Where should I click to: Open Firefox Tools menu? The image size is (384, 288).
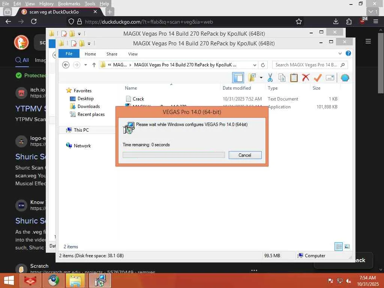90,4
